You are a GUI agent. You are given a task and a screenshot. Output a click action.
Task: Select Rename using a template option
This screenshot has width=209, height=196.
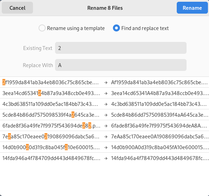[x=72, y=28]
